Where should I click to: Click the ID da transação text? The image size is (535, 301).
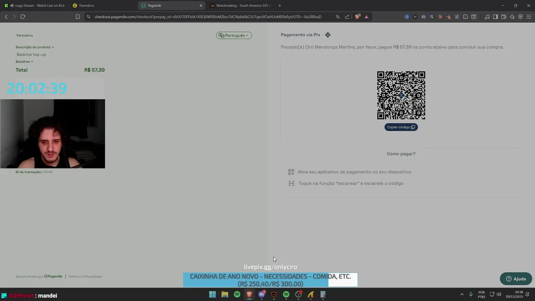tap(34, 172)
